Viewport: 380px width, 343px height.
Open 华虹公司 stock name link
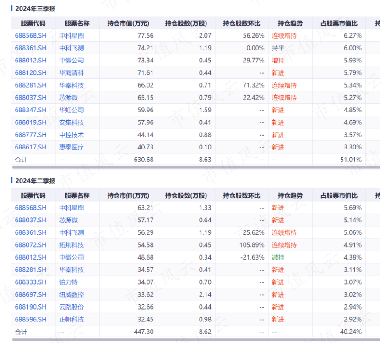click(x=71, y=110)
